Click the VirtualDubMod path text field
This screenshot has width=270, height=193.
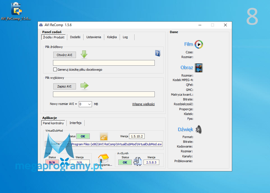pos(114,144)
